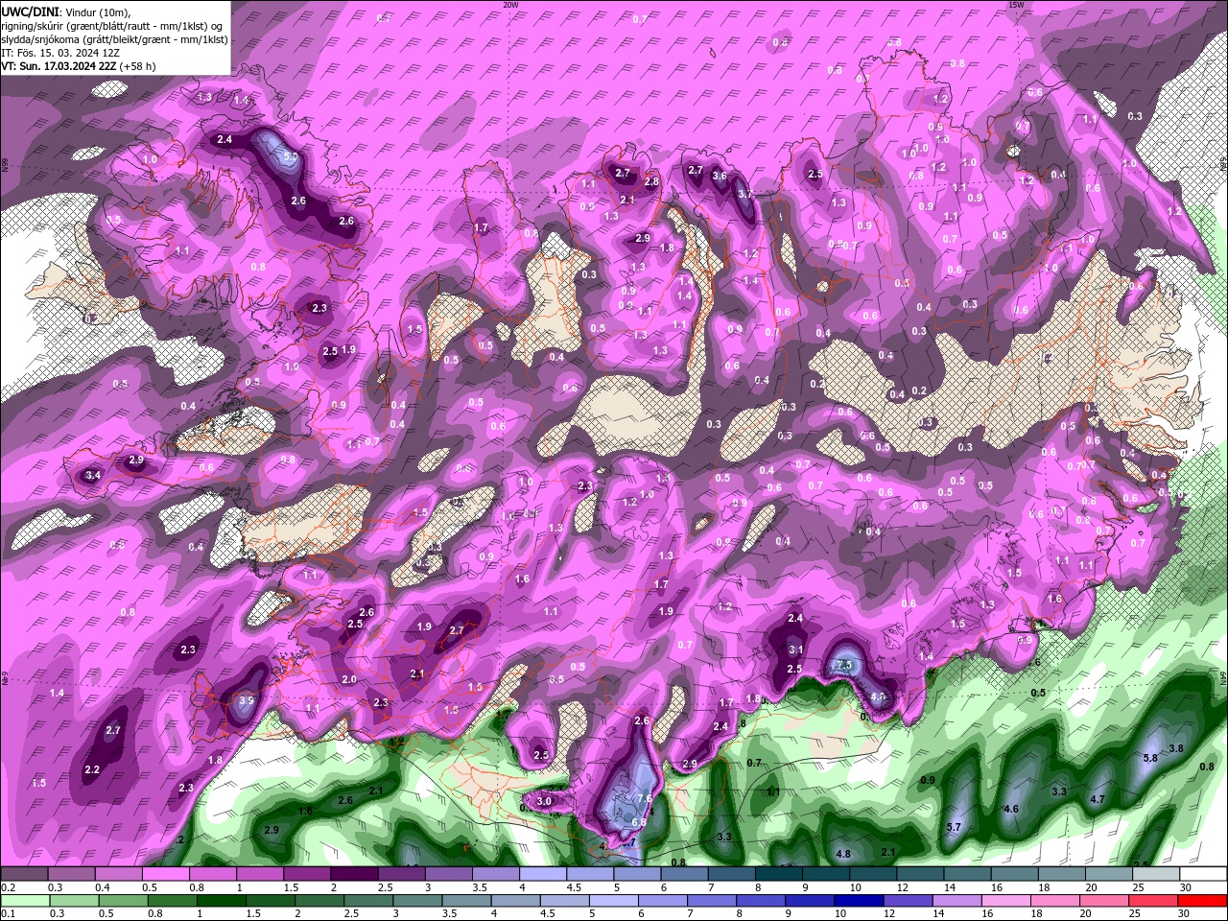Click the 2.2 snowfall value on the map
The image size is (1228, 921).
92,770
